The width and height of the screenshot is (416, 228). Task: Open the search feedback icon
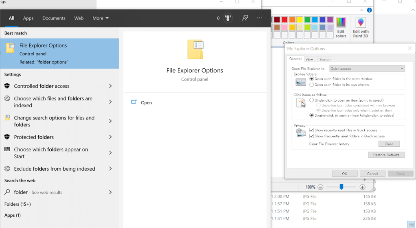pyautogui.click(x=245, y=18)
